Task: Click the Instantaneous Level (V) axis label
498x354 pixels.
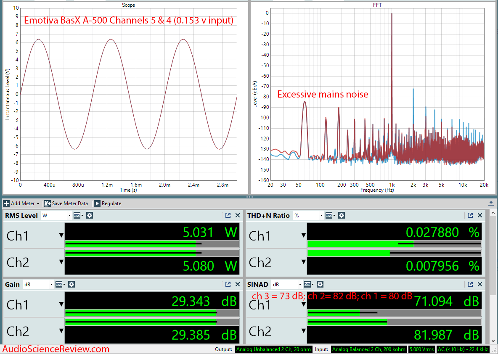Action: tap(7, 94)
